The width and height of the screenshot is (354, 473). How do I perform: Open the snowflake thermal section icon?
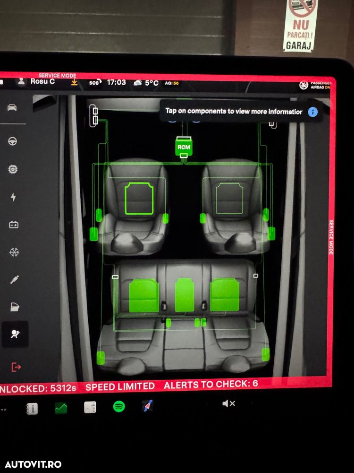[14, 252]
